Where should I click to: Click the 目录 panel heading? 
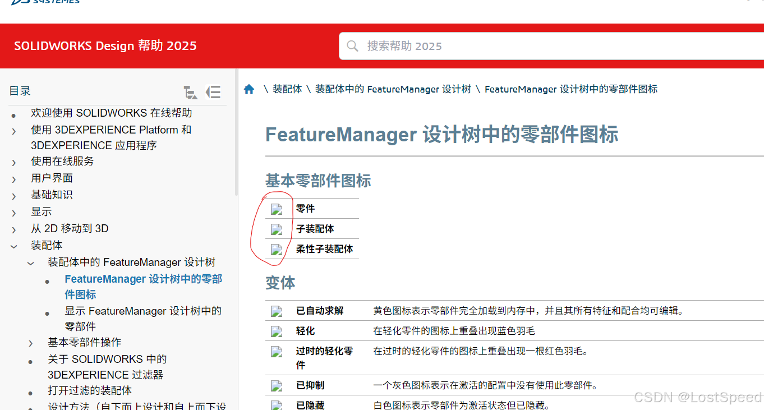coord(20,91)
